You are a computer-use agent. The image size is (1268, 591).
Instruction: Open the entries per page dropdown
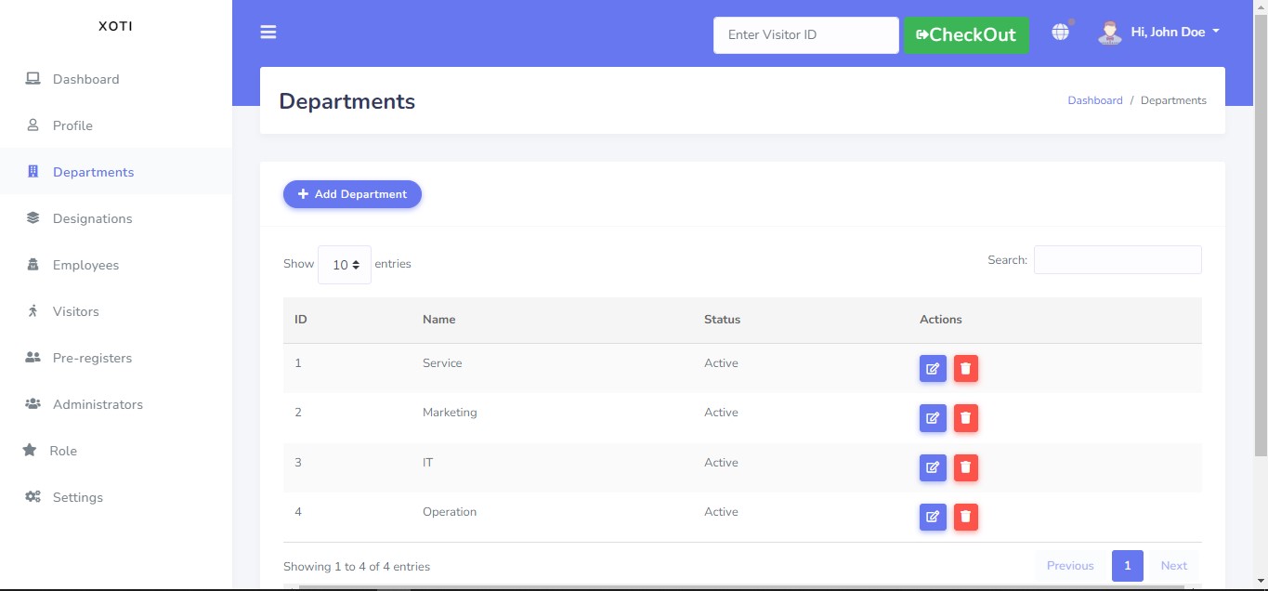pos(345,265)
